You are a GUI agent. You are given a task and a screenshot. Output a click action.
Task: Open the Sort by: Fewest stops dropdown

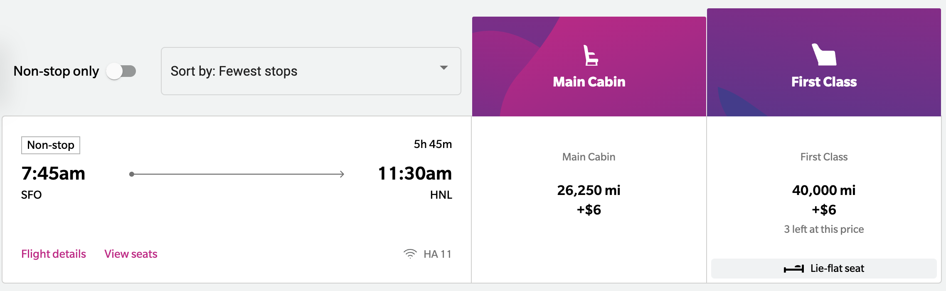[311, 71]
